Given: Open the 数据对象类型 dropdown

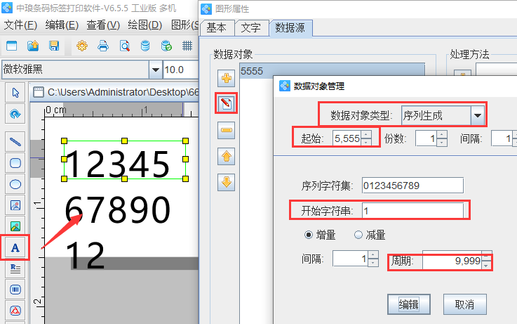Looking at the screenshot, I should [477, 114].
